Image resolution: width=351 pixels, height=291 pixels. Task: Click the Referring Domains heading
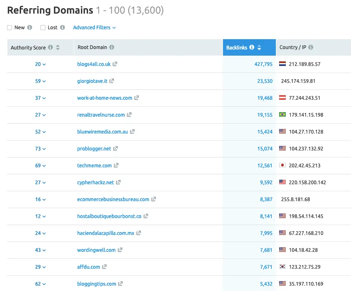[50, 10]
